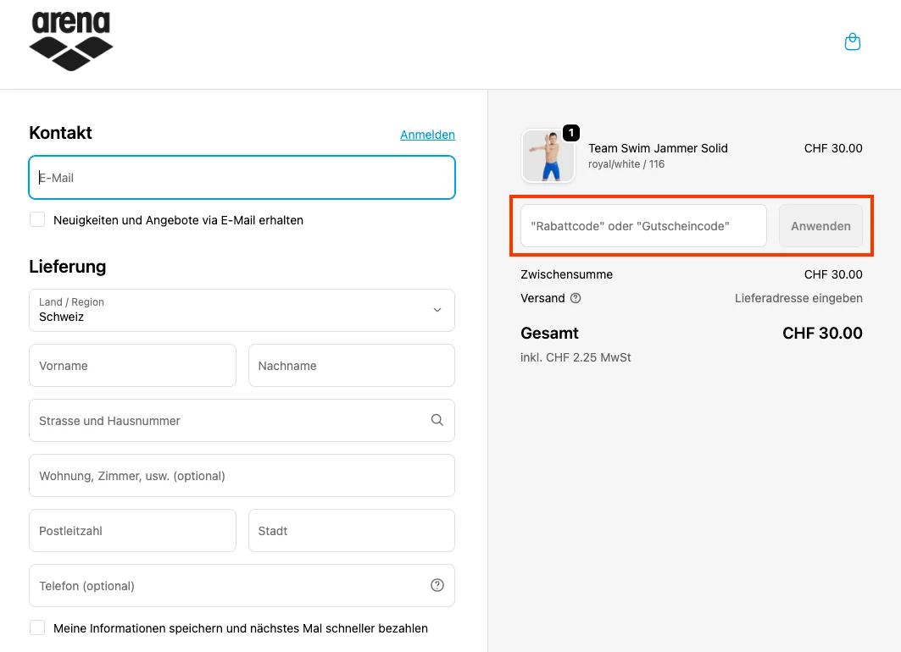
Task: Focus the E-Mail input field
Action: pos(242,178)
